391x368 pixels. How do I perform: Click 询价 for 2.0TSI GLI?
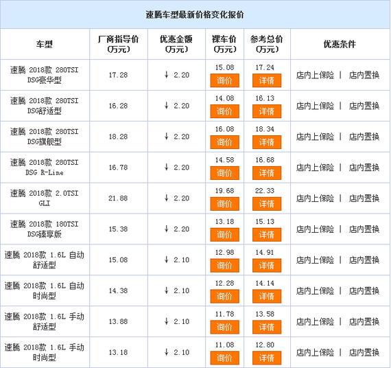(225, 204)
